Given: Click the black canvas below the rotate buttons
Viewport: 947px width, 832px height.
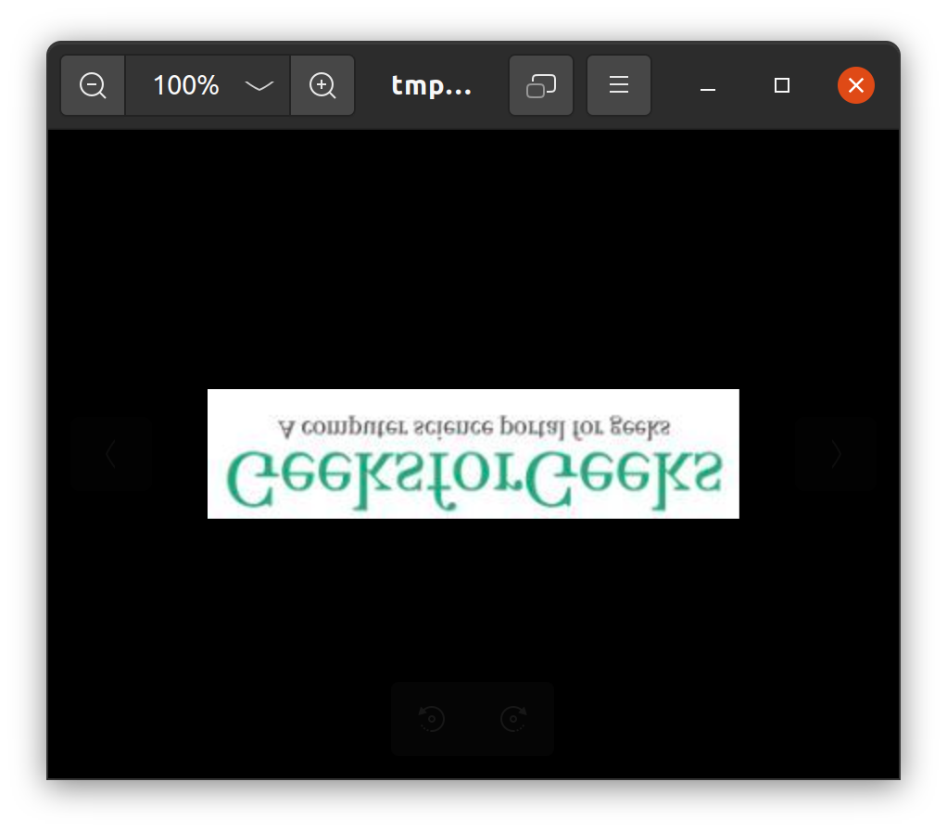Looking at the screenshot, I should [x=473, y=766].
